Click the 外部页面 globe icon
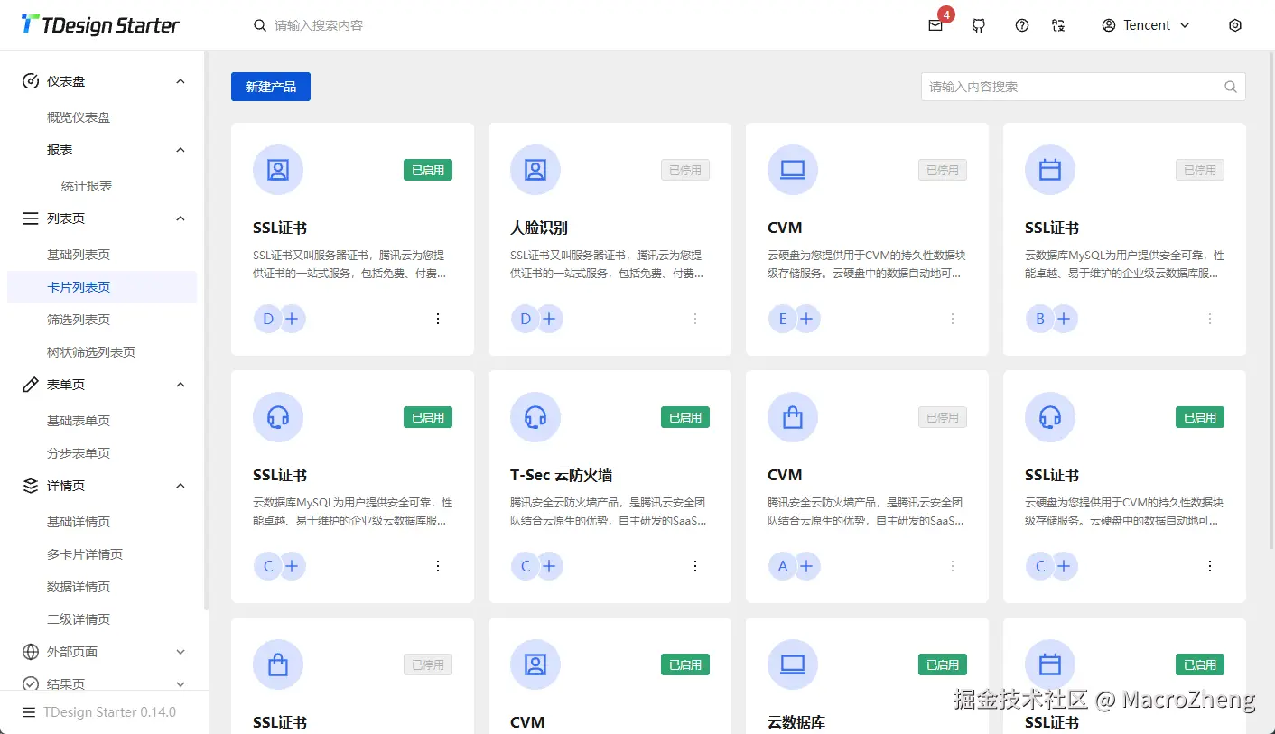Viewport: 1275px width, 734px height. 31,652
